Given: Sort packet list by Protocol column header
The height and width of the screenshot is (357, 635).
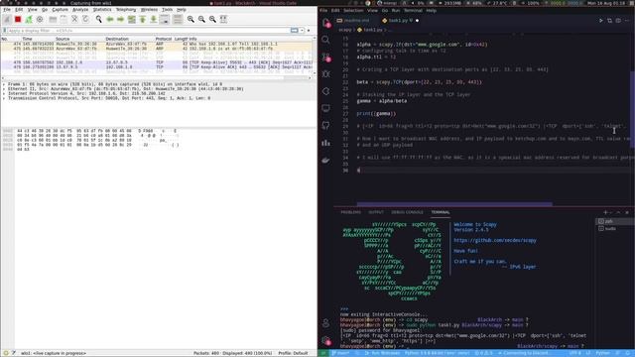Looking at the screenshot, I should [164, 39].
